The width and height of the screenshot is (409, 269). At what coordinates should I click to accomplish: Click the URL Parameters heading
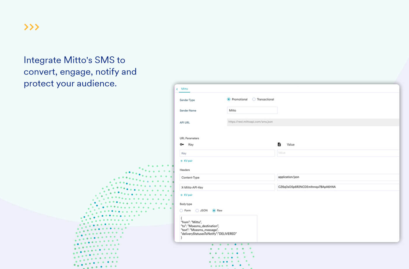coord(189,138)
